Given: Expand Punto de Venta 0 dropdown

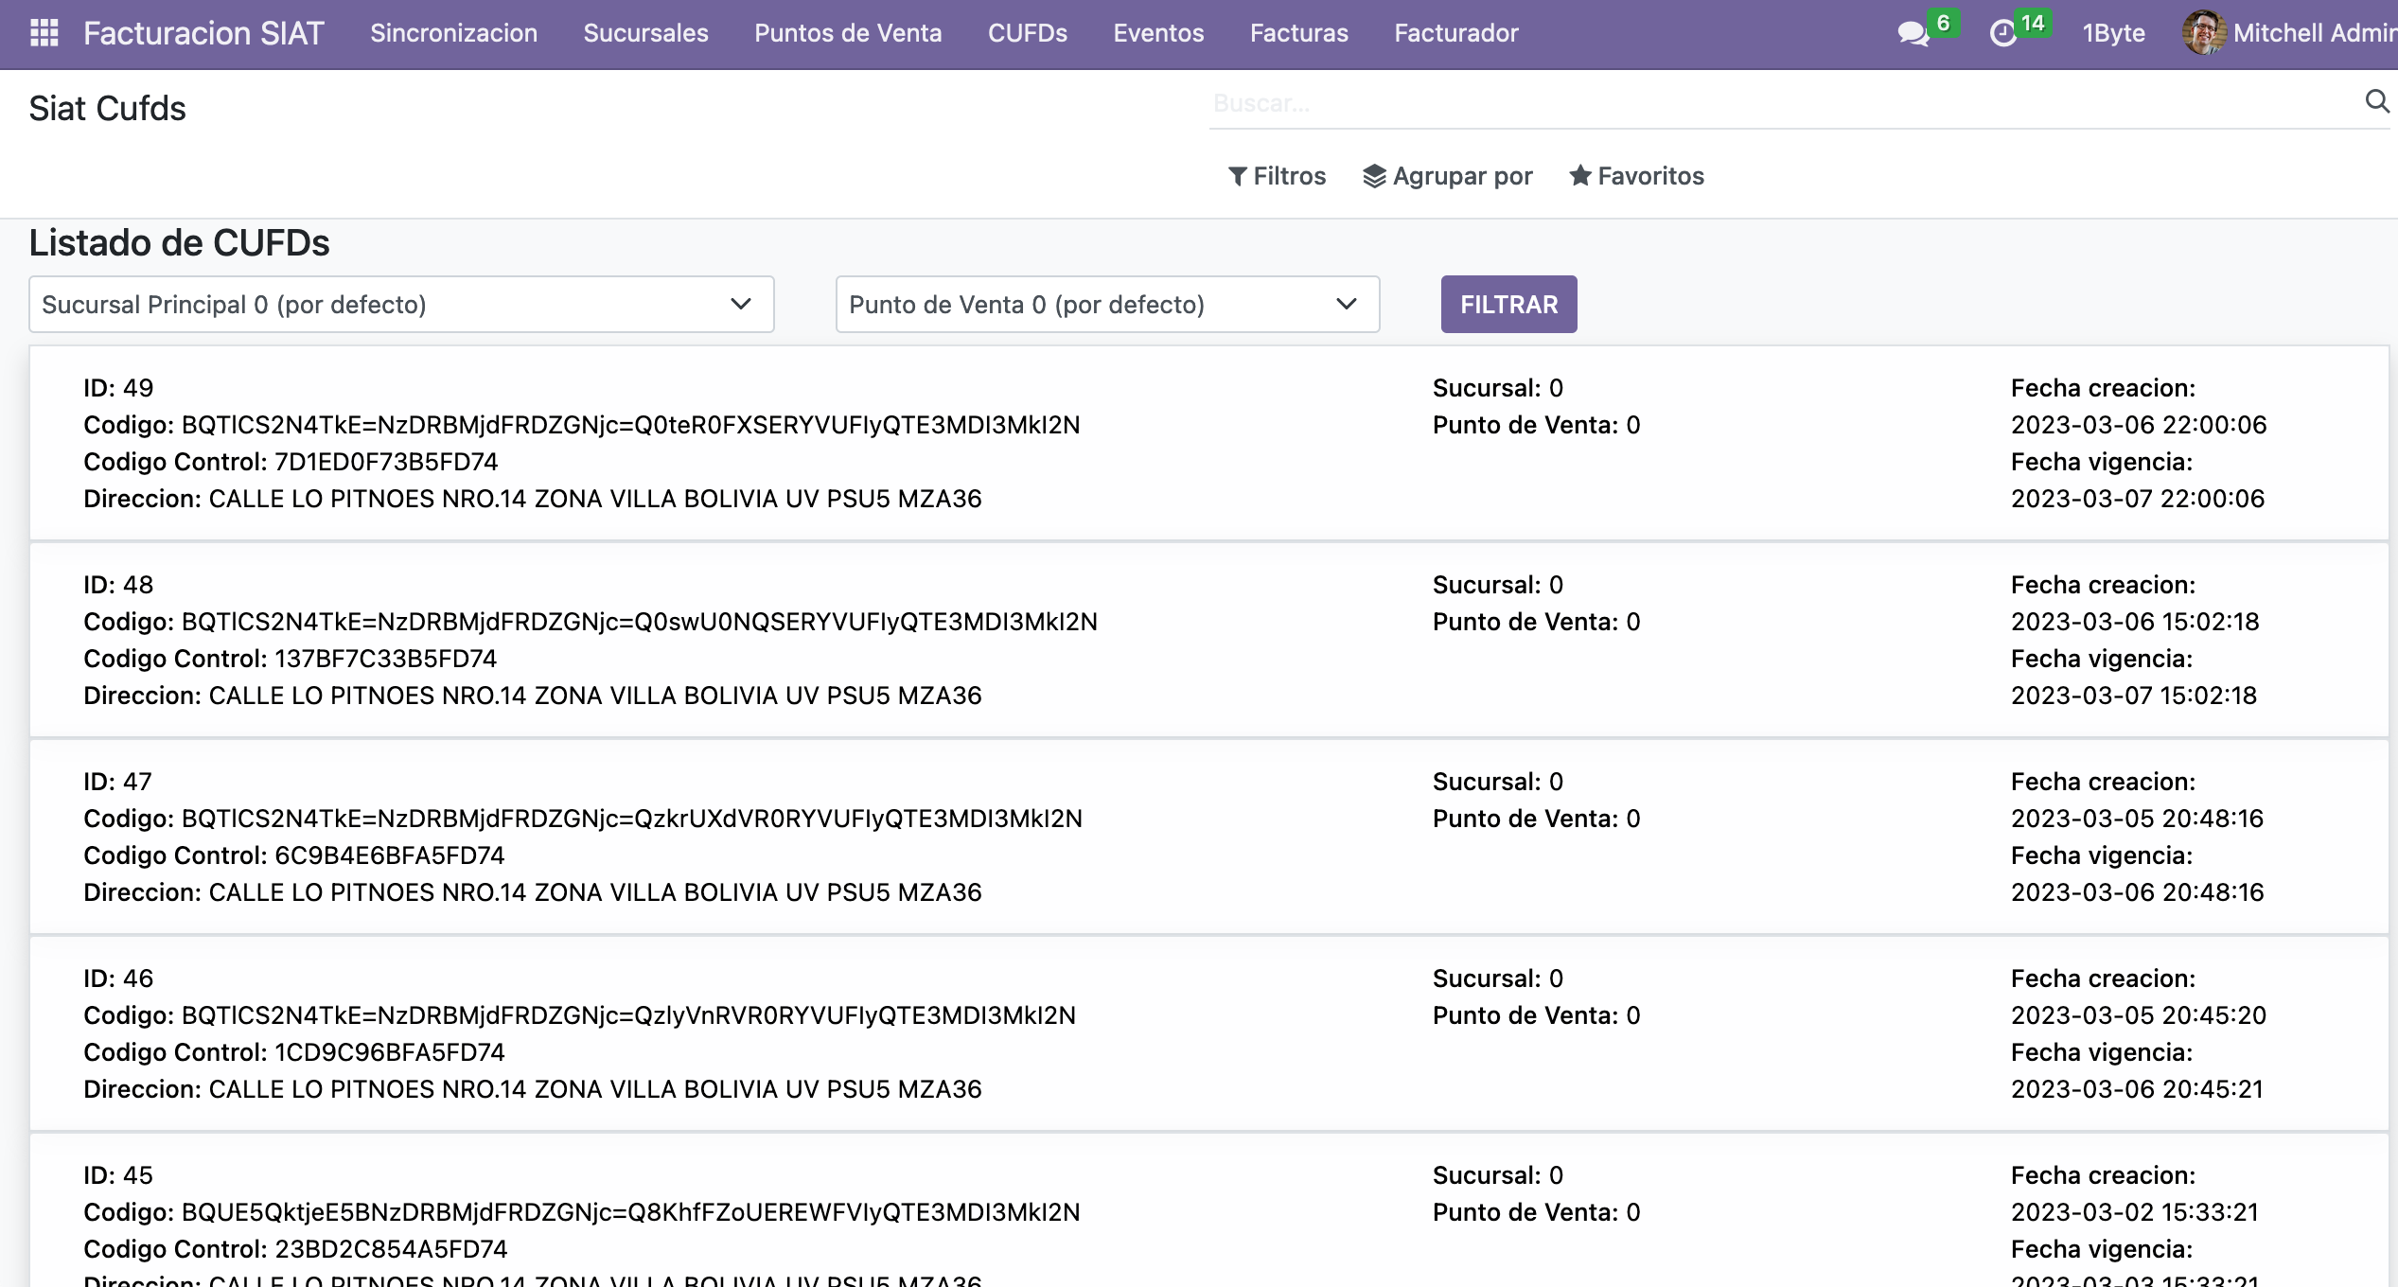Looking at the screenshot, I should pos(1107,305).
